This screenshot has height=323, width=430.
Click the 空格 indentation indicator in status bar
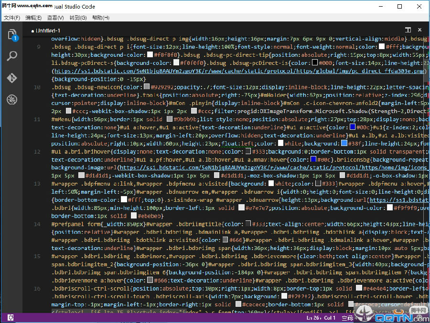coord(348,317)
